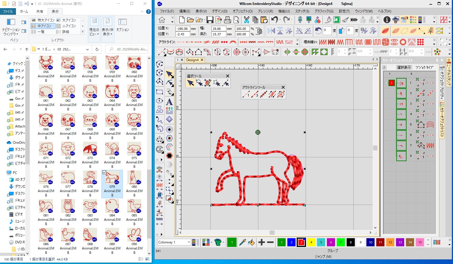Refresh the Explorer folder view
453x264 pixels.
click(97, 49)
